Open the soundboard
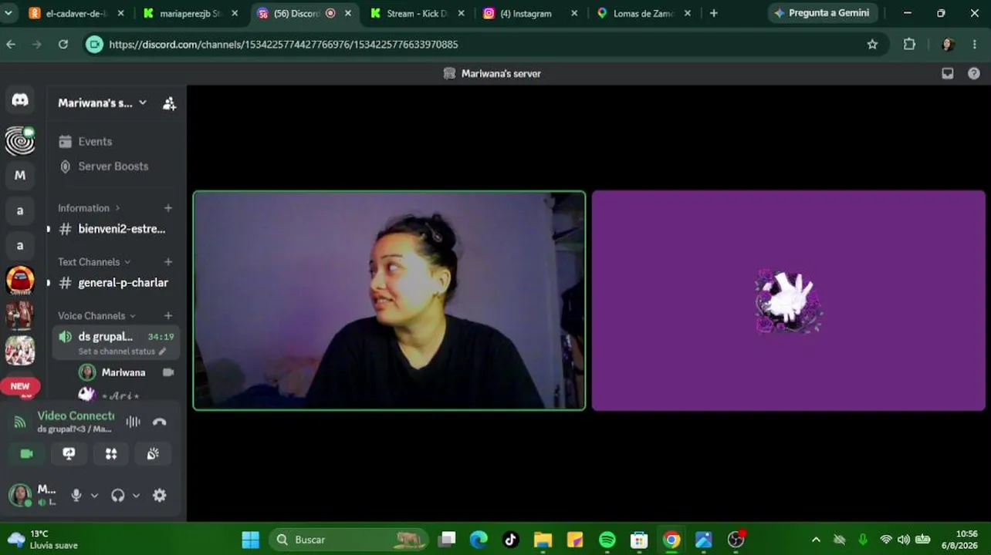The height and width of the screenshot is (555, 991). (153, 454)
